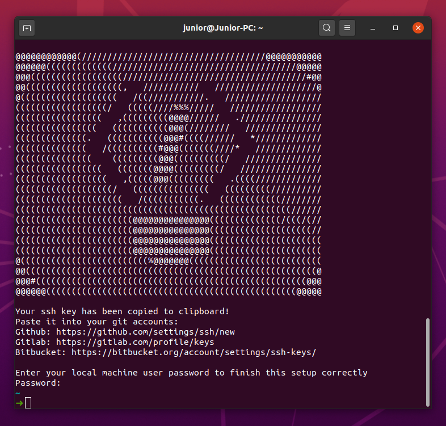Viewport: 446px width, 426px height.
Task: Click the 'Your ssh key has been copied' line
Action: click(x=123, y=311)
